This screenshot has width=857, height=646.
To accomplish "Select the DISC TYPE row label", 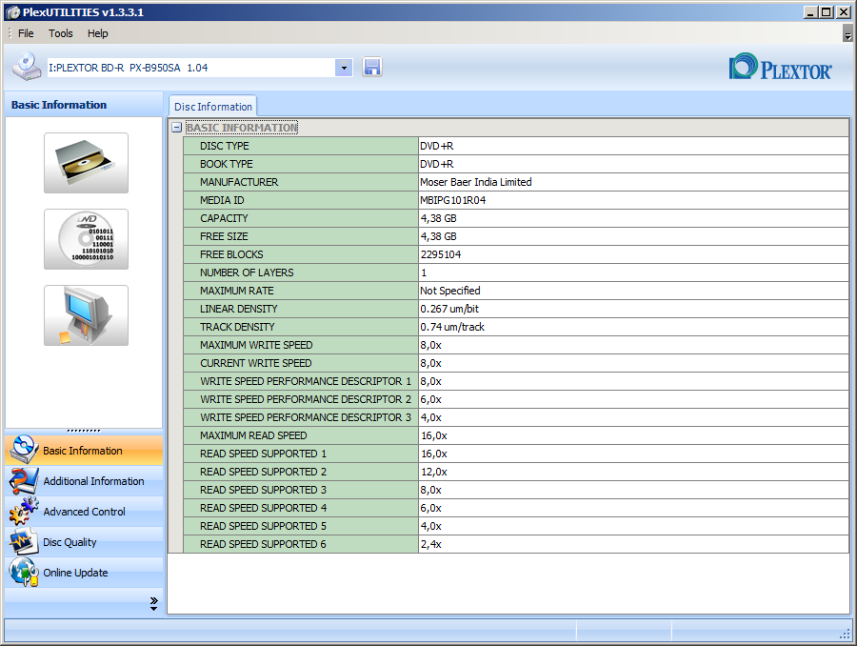I will click(301, 146).
